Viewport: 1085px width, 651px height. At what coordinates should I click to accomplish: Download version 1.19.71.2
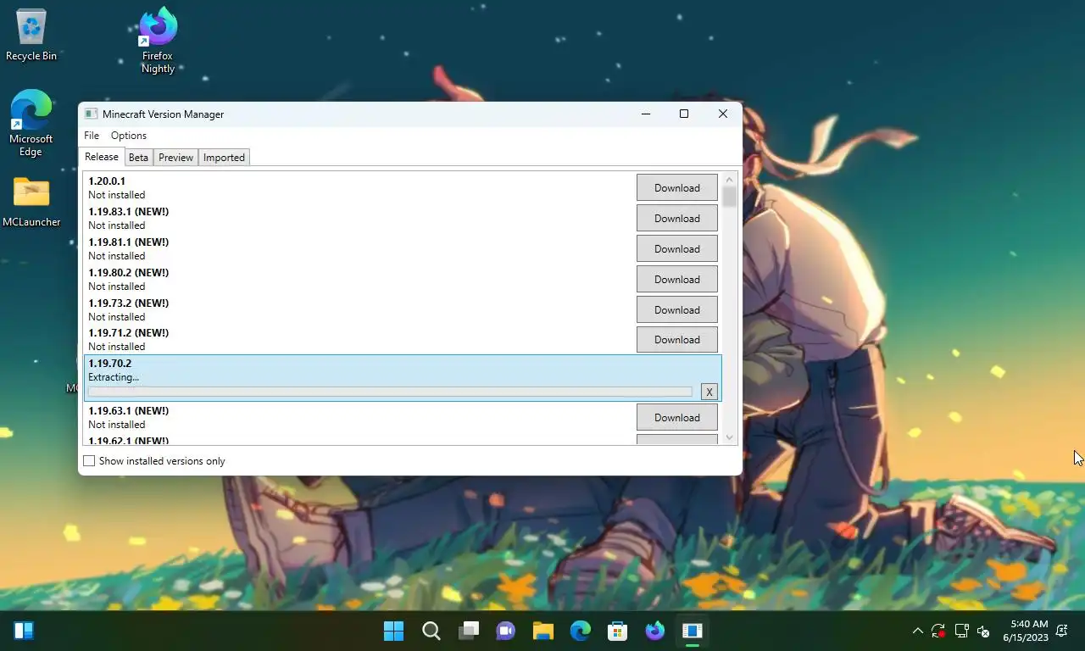coord(677,340)
